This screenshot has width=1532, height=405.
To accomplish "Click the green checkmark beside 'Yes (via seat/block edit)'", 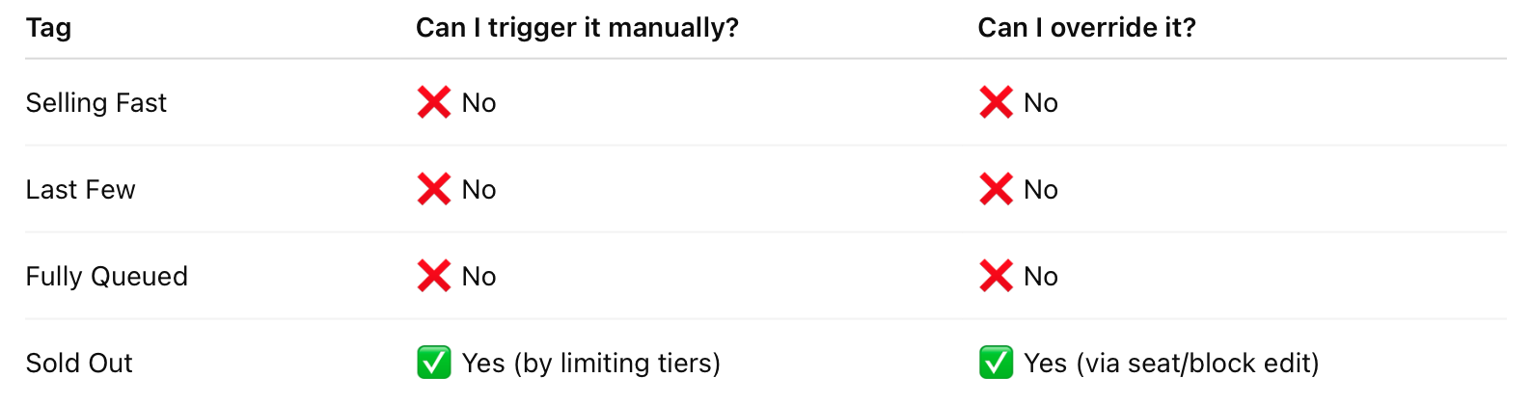I will click(x=996, y=363).
